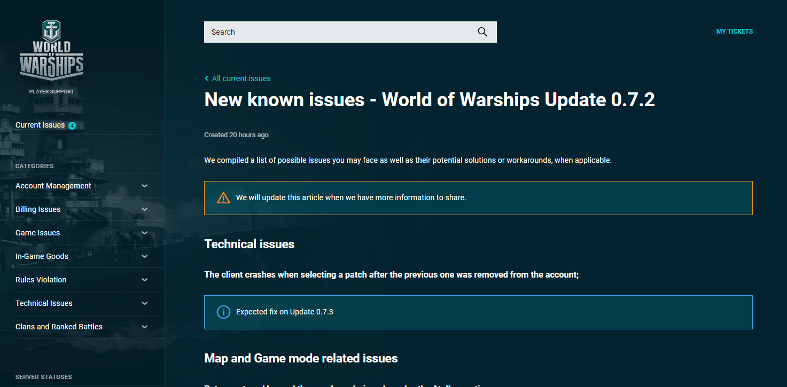Click the Current Issues count badge
This screenshot has width=787, height=387.
point(72,126)
